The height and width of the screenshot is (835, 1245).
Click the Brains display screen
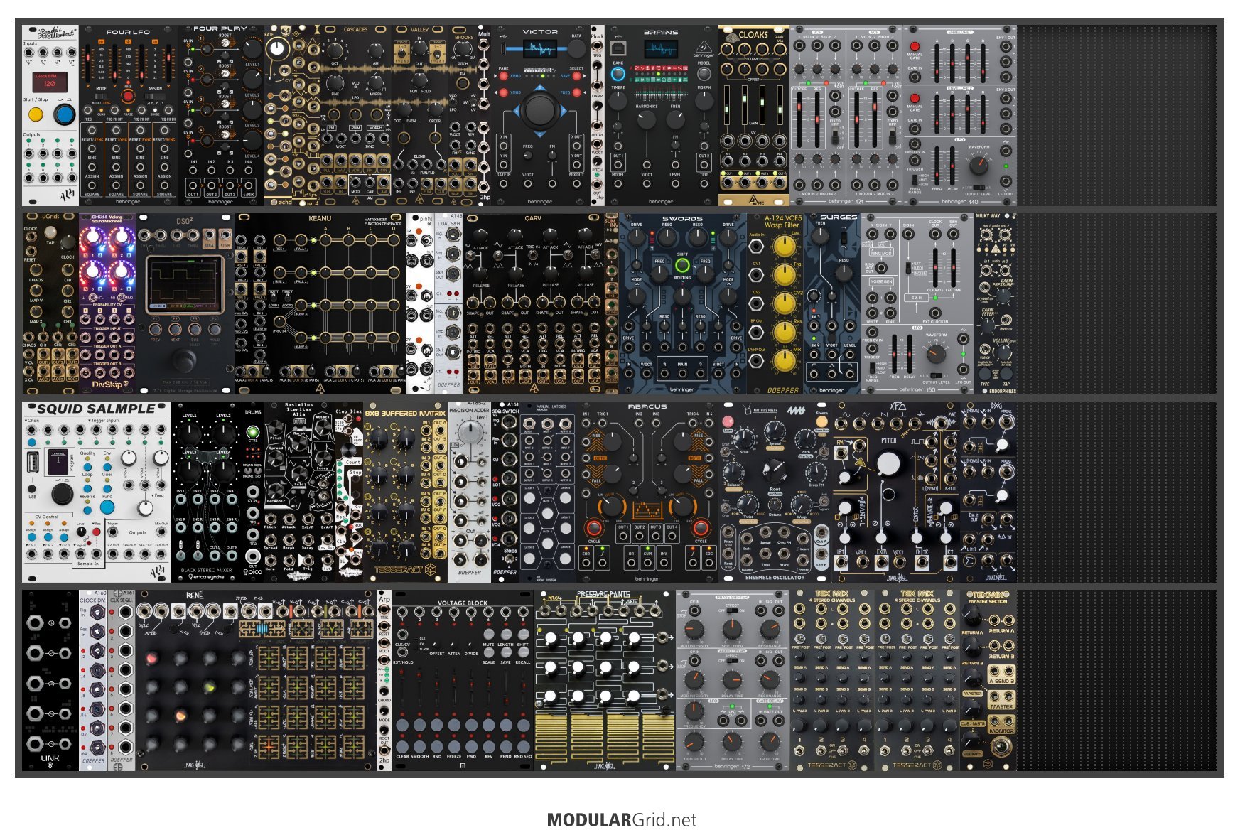pyautogui.click(x=661, y=49)
